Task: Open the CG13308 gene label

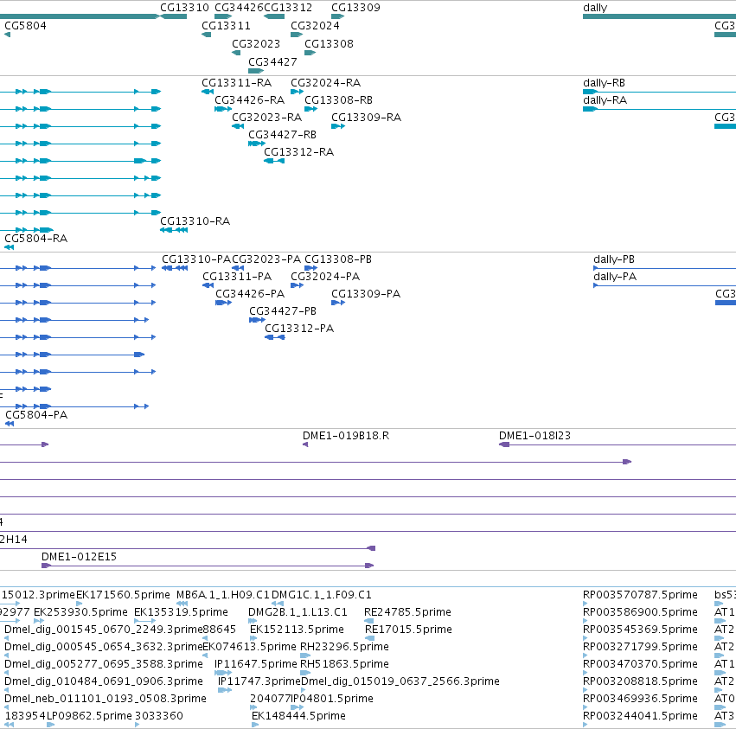Action: (x=329, y=44)
